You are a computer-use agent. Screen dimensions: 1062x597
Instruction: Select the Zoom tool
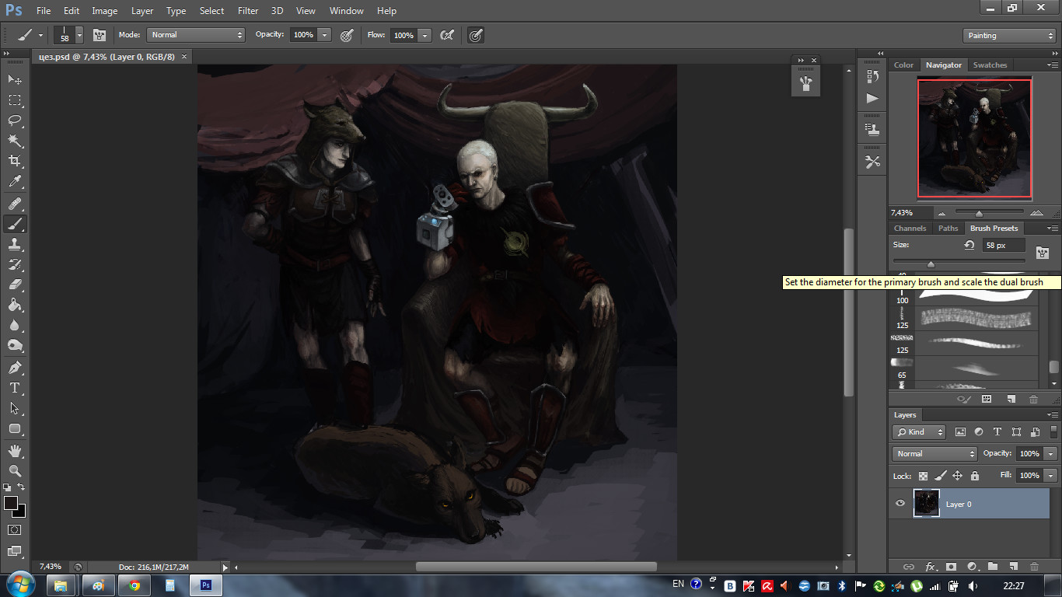pos(15,471)
